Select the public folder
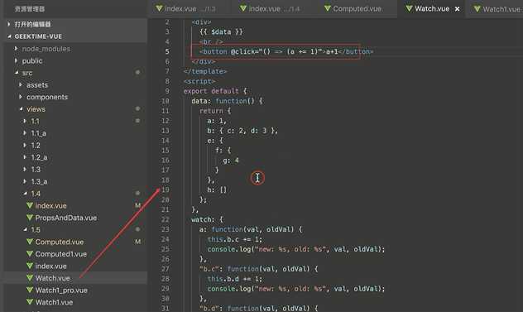Viewport: 523px width, 312px height. coord(32,60)
